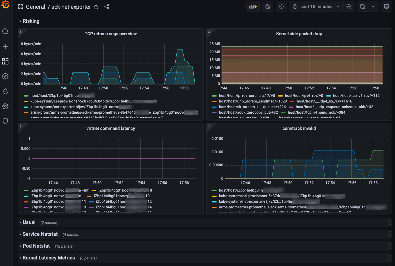Open the General folder breadcrumb link
Image resolution: width=395 pixels, height=266 pixels.
(35, 7)
